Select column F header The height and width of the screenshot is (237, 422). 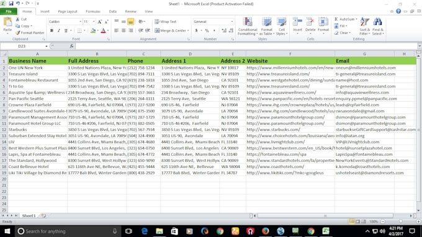tap(290, 54)
